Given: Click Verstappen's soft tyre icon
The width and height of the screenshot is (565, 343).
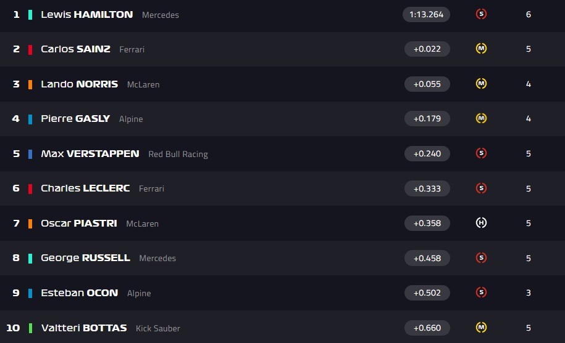Looking at the screenshot, I should (481, 153).
